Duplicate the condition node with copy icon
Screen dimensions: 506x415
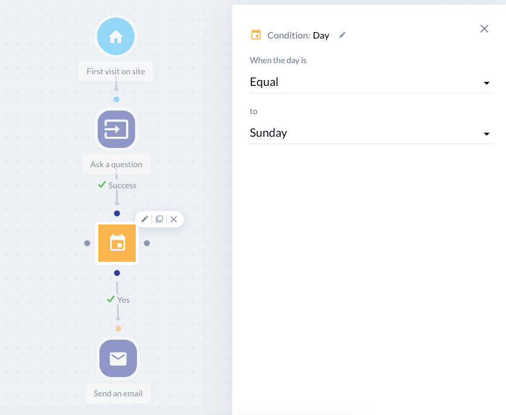159,219
